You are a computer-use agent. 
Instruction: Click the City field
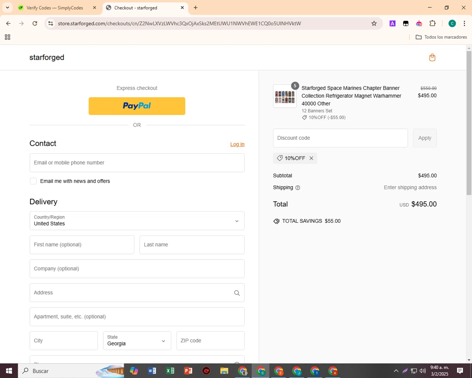tap(64, 341)
